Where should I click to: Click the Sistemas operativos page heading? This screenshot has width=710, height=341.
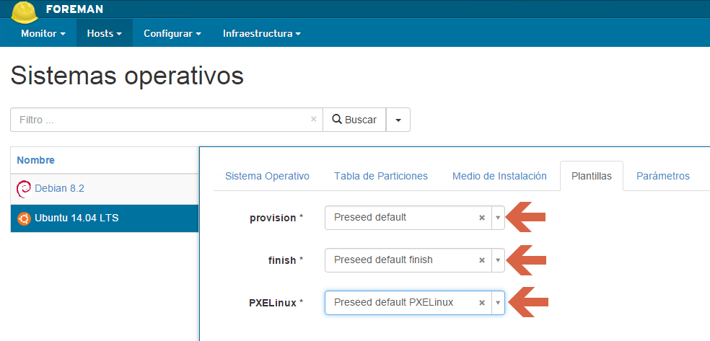coord(127,76)
